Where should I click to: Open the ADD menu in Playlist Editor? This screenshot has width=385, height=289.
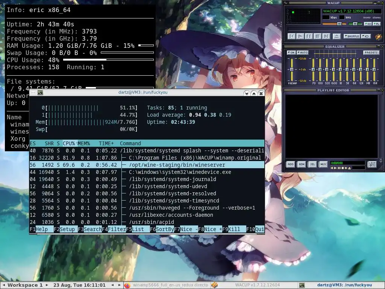click(x=291, y=164)
